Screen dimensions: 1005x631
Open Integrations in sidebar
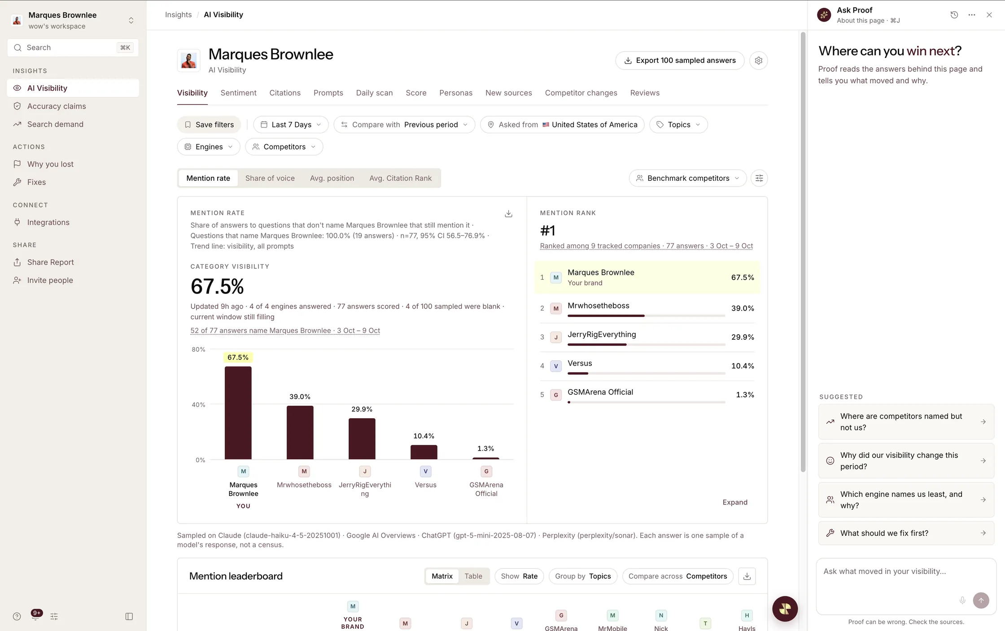click(x=73, y=222)
